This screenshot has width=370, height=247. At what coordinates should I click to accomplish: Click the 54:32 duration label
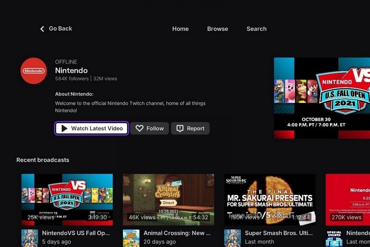[x=201, y=217]
